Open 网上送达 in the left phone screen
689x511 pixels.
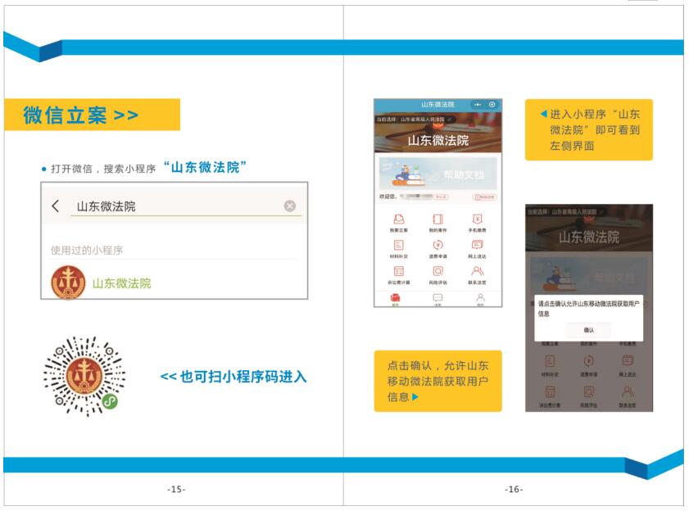477,246
